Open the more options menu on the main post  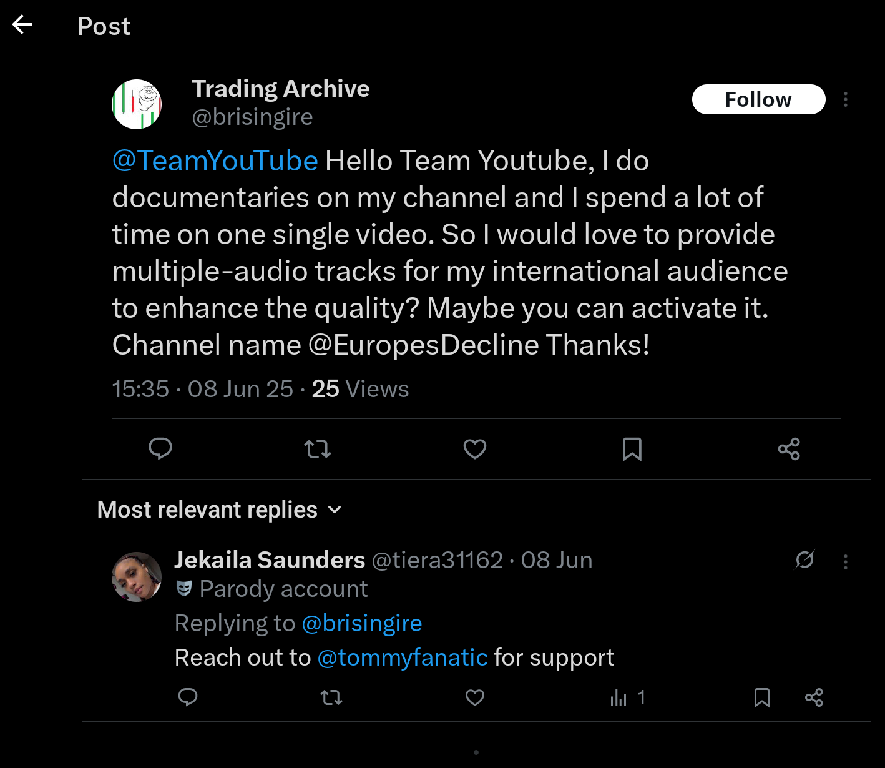846,99
